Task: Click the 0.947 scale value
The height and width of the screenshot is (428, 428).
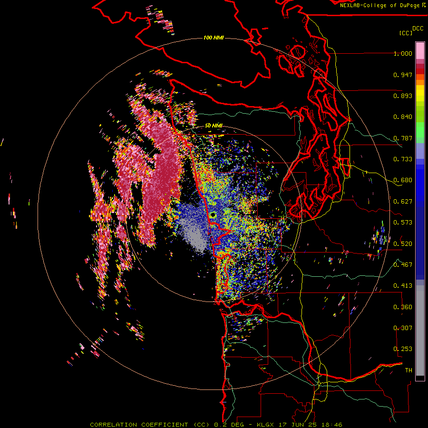Action: tap(403, 75)
